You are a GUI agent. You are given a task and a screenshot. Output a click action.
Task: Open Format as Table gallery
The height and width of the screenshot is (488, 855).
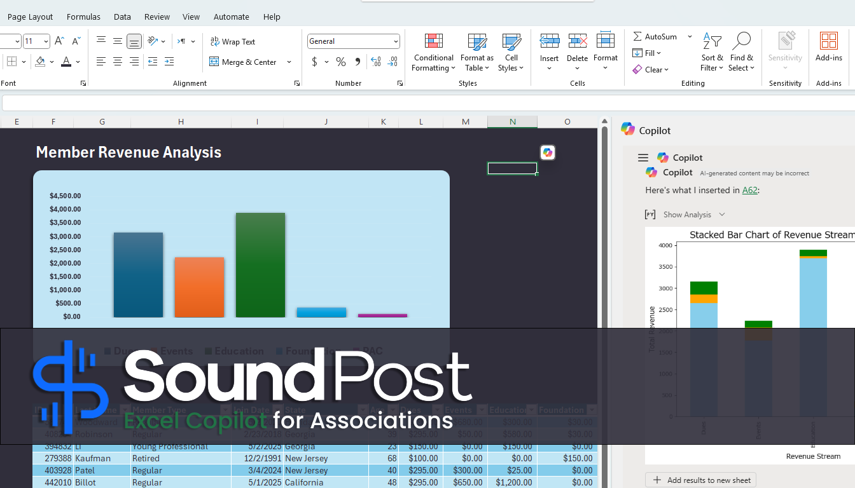[477, 53]
